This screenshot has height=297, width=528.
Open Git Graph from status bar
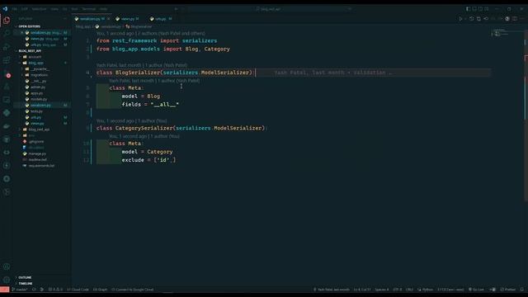(100, 290)
